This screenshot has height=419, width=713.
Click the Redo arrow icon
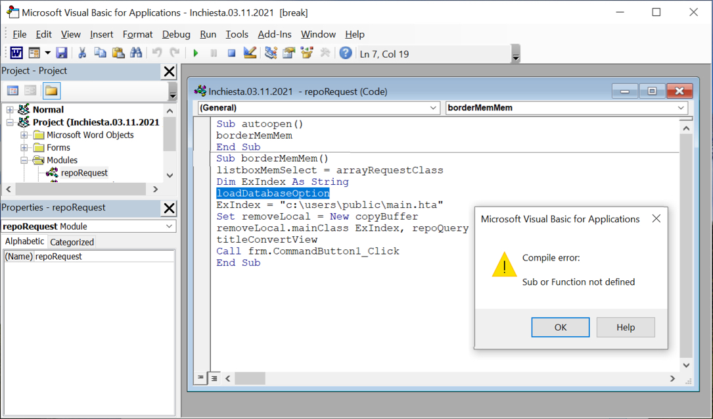(x=175, y=53)
